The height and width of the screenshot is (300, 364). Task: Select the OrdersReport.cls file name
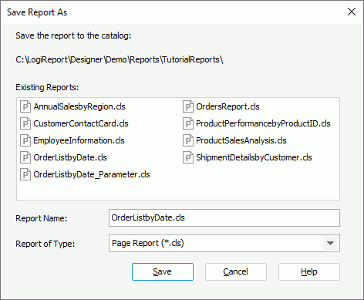pyautogui.click(x=228, y=106)
